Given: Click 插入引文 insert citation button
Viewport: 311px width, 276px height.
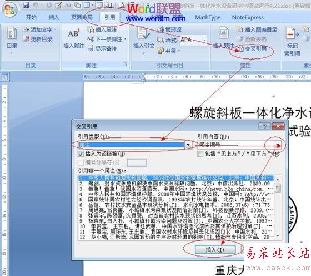Looking at the screenshot, I should tap(144, 41).
